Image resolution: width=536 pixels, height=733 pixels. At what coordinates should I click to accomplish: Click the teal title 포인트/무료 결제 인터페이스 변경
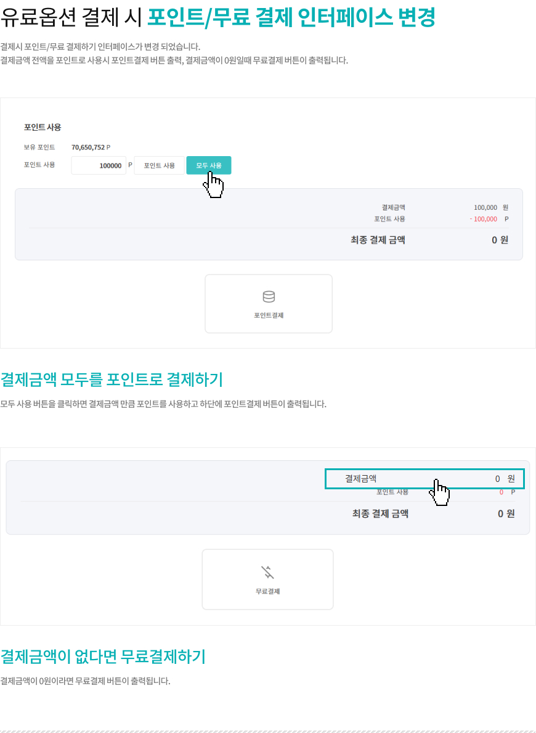coord(291,19)
